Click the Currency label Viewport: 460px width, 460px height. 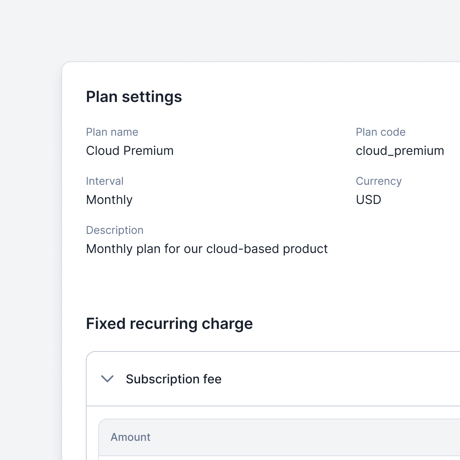tap(378, 181)
